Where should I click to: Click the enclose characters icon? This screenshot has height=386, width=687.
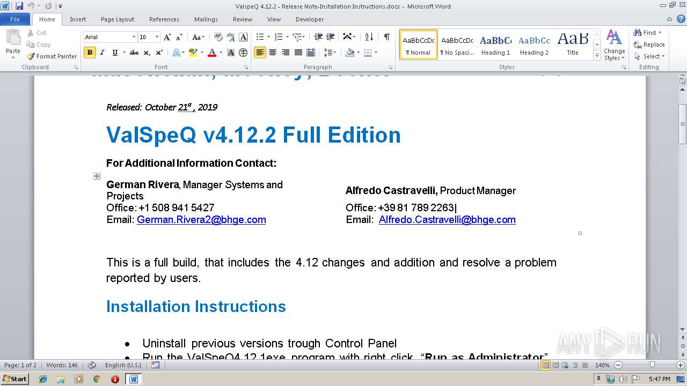point(243,53)
